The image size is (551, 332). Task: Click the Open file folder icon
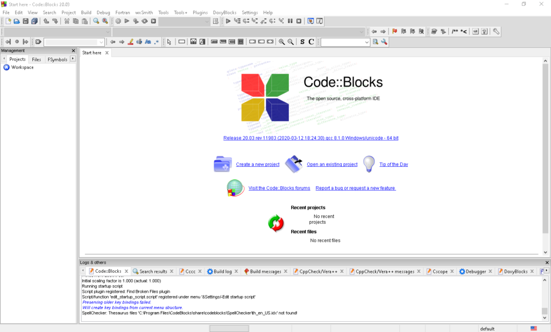point(17,21)
